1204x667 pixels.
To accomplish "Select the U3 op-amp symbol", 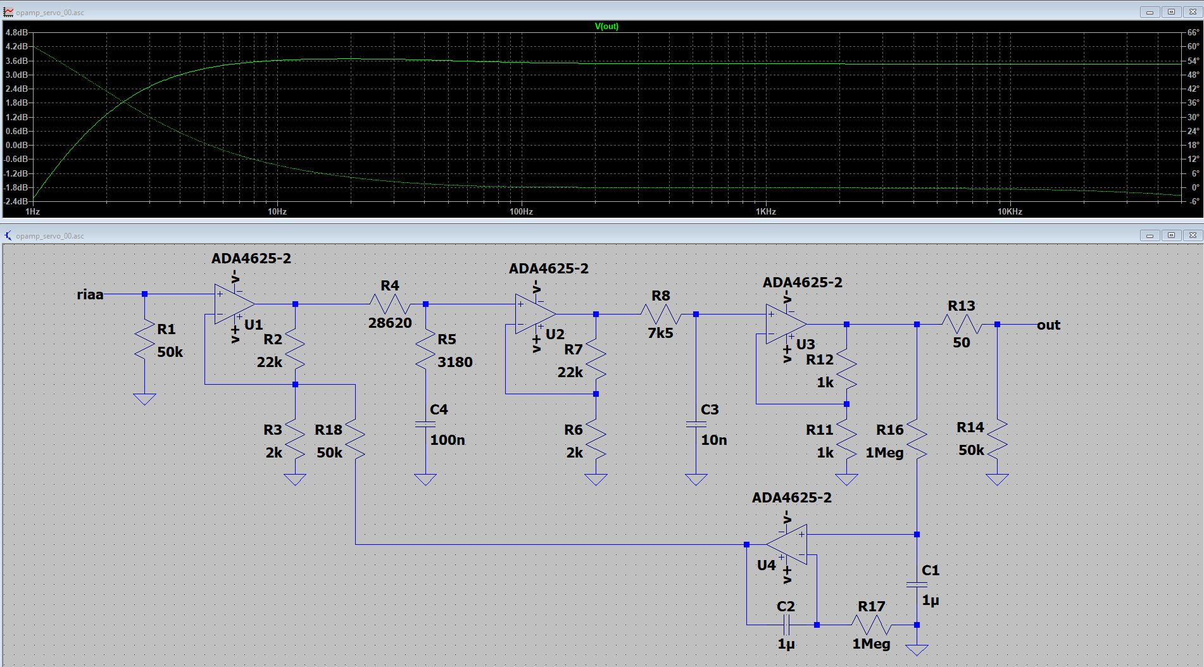I will (786, 325).
